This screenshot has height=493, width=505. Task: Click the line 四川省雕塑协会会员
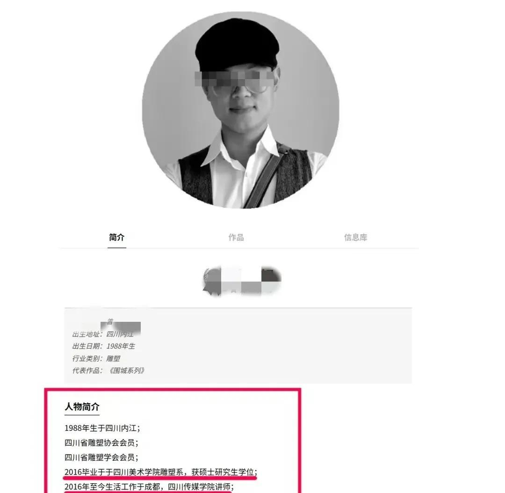(x=101, y=443)
